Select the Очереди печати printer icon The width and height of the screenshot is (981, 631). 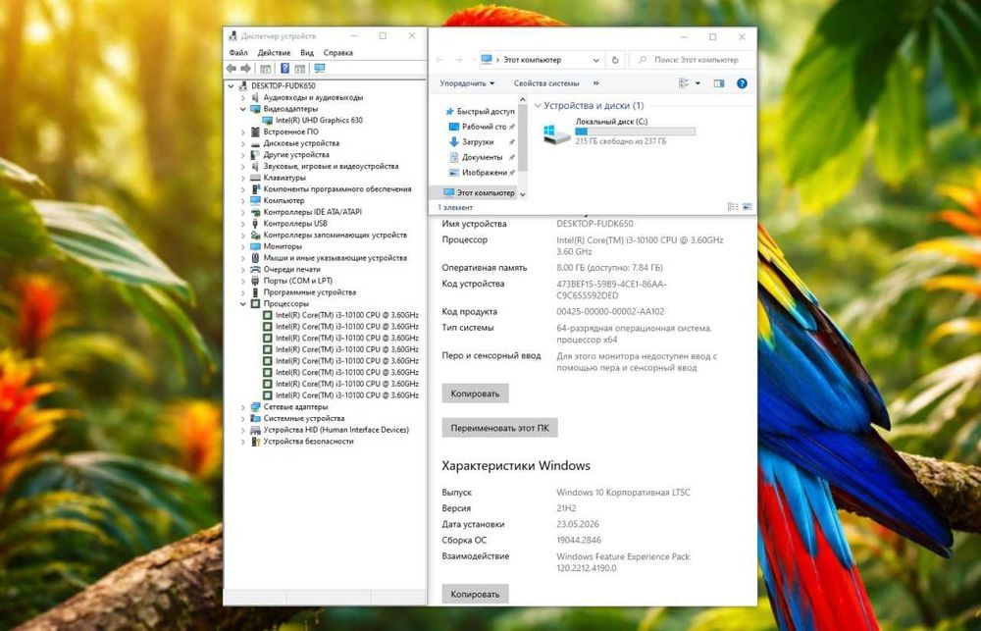[x=255, y=269]
